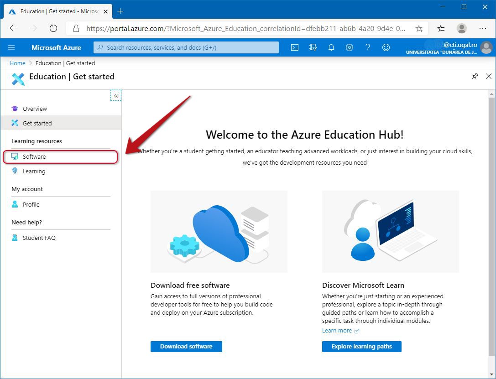This screenshot has height=379, width=496.
Task: Click the account email ending @cti.ugal.ro
Action: click(451, 45)
